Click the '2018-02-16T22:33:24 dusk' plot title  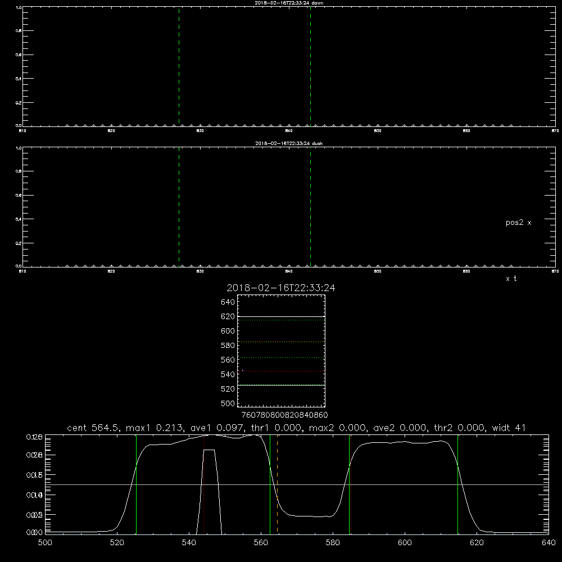(x=289, y=143)
